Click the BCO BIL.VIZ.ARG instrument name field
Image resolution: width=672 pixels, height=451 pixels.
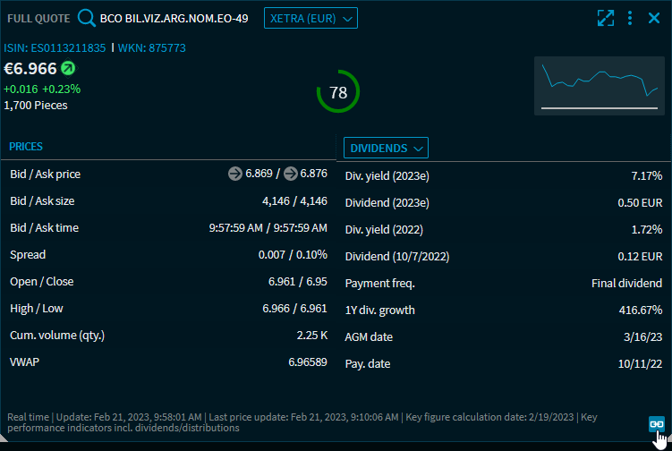[x=174, y=18]
